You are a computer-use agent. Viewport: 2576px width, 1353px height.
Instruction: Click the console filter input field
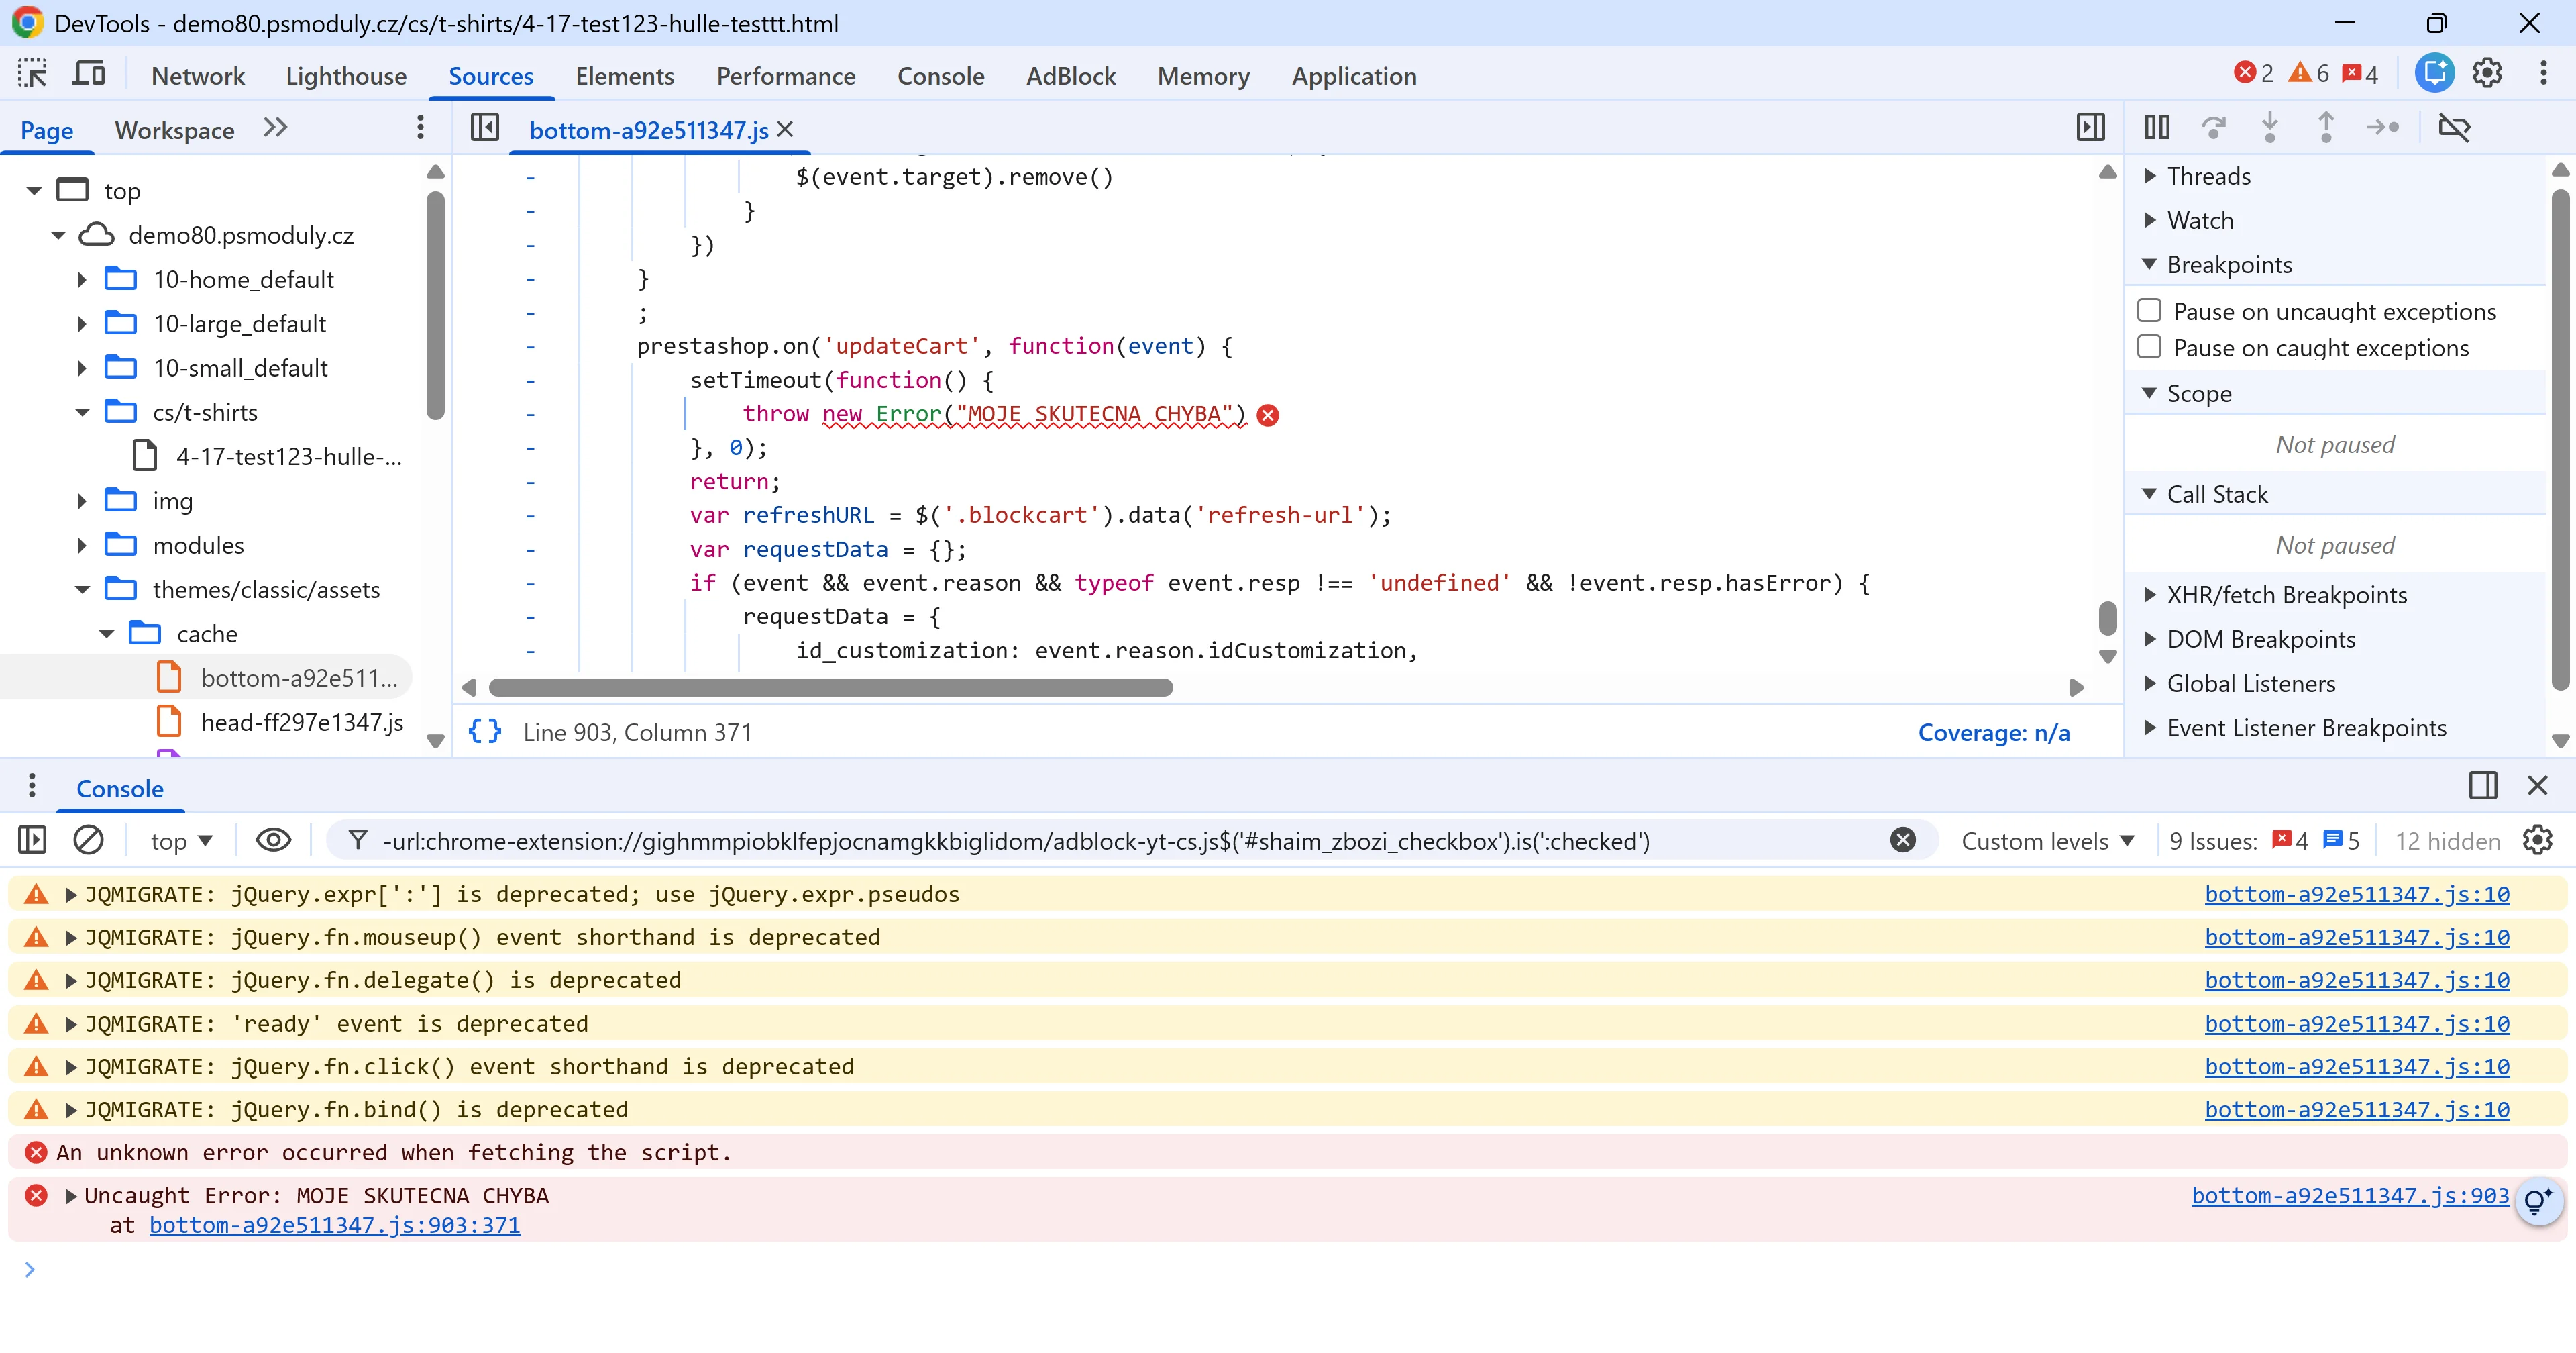pyautogui.click(x=1100, y=841)
